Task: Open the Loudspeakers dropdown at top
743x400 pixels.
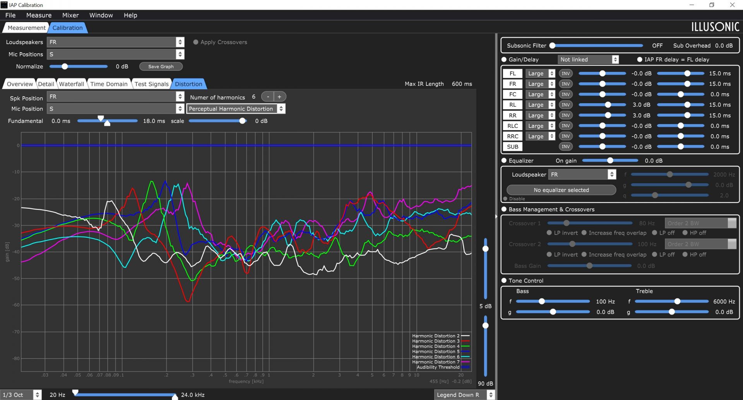Action: pyautogui.click(x=115, y=42)
